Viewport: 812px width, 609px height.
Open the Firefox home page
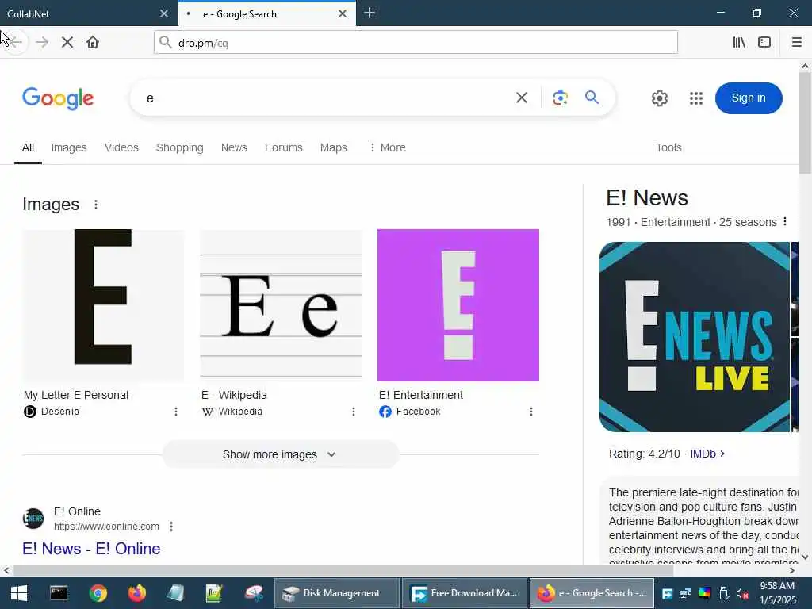(93, 43)
